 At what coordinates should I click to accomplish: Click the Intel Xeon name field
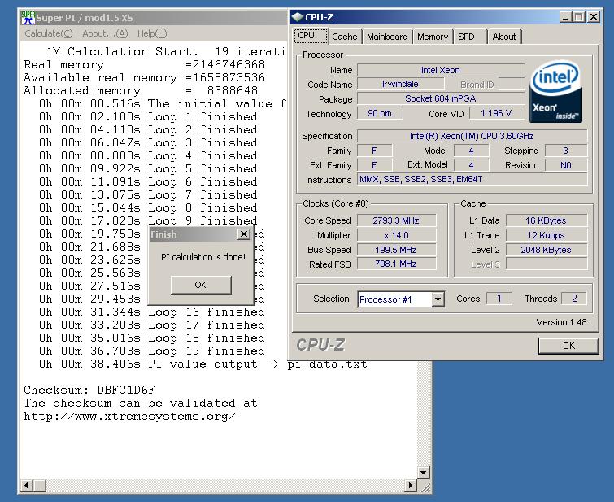pyautogui.click(x=441, y=70)
